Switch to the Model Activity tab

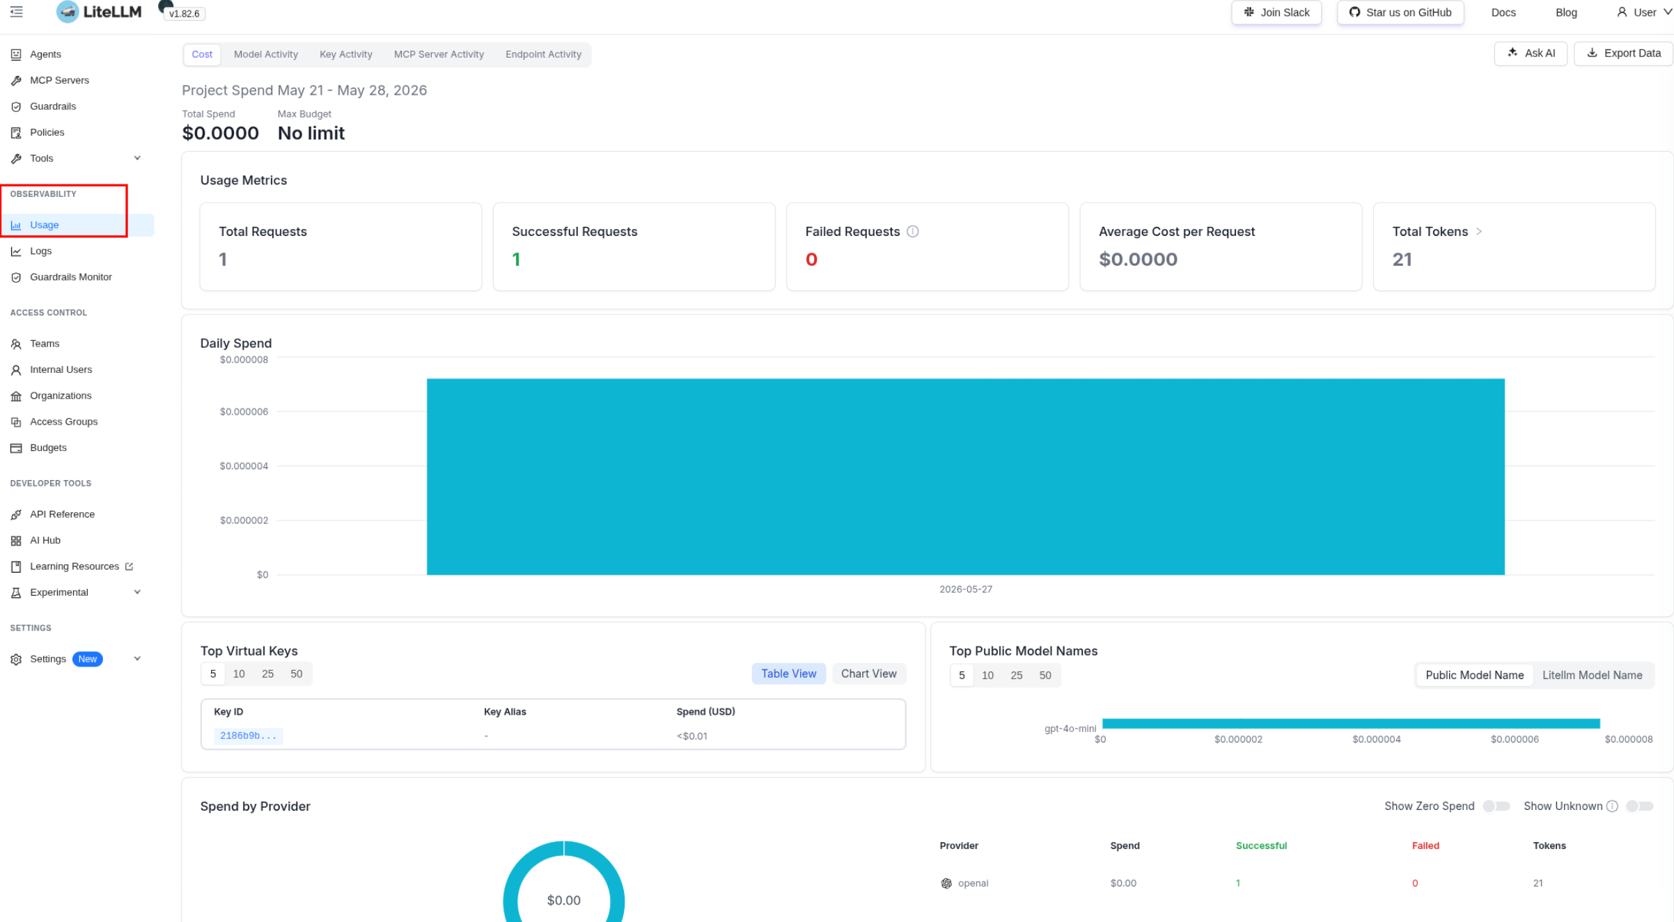coord(266,54)
